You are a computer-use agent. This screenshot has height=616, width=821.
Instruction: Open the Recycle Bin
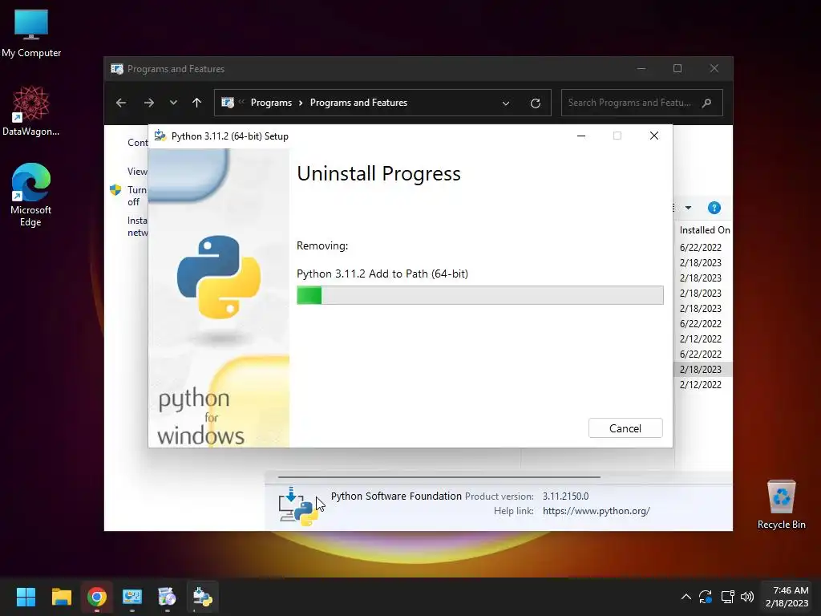coord(781,505)
